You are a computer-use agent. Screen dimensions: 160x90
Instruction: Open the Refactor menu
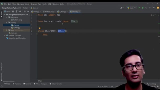[x=34, y=4]
